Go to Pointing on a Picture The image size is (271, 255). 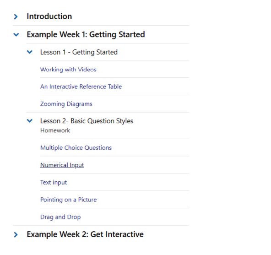point(69,200)
